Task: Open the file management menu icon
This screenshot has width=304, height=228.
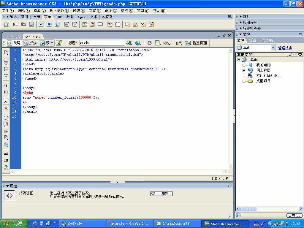Action: click(x=129, y=43)
